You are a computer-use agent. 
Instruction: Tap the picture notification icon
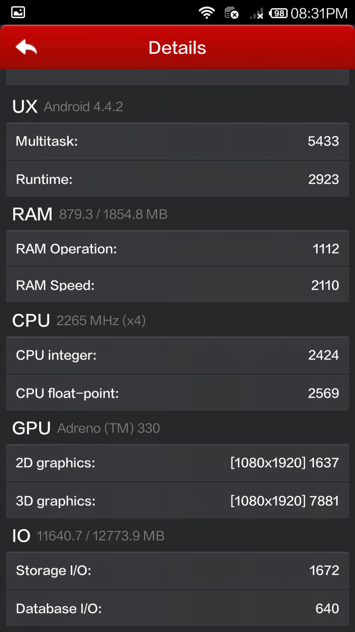point(18,12)
